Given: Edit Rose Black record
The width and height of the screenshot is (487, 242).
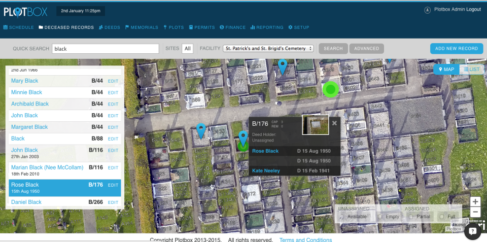Looking at the screenshot, I should [x=113, y=185].
